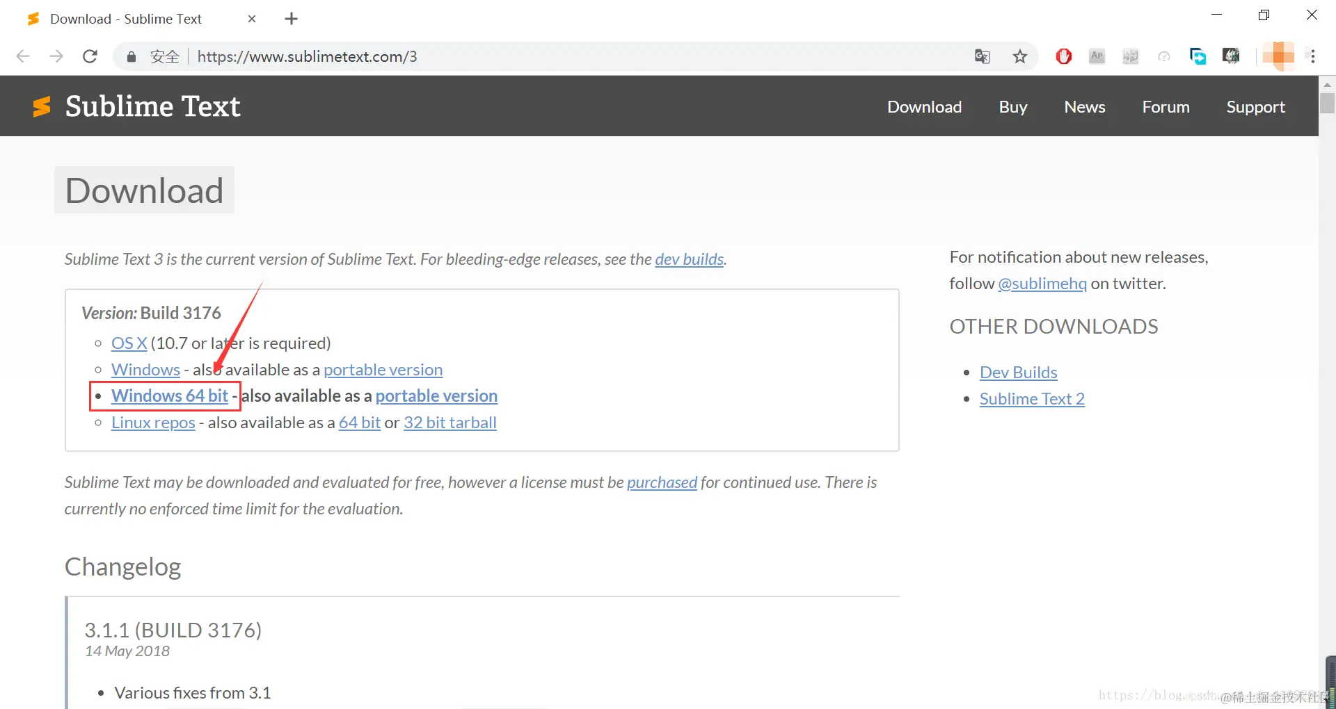Follow the dev builds link
1336x709 pixels.
point(690,259)
